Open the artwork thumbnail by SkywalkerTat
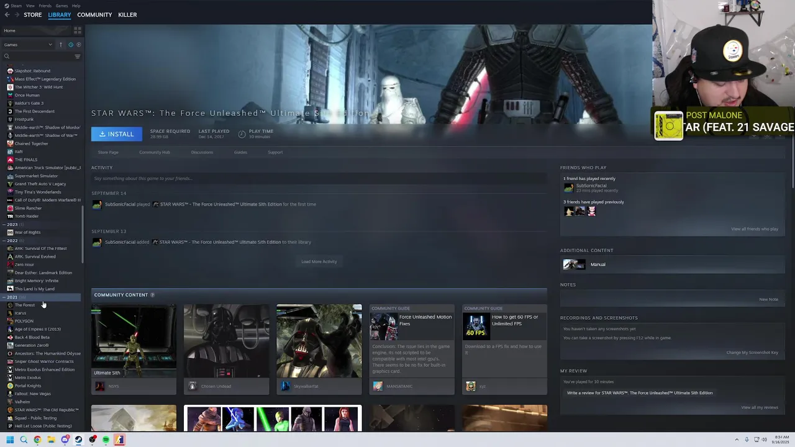 tap(319, 341)
